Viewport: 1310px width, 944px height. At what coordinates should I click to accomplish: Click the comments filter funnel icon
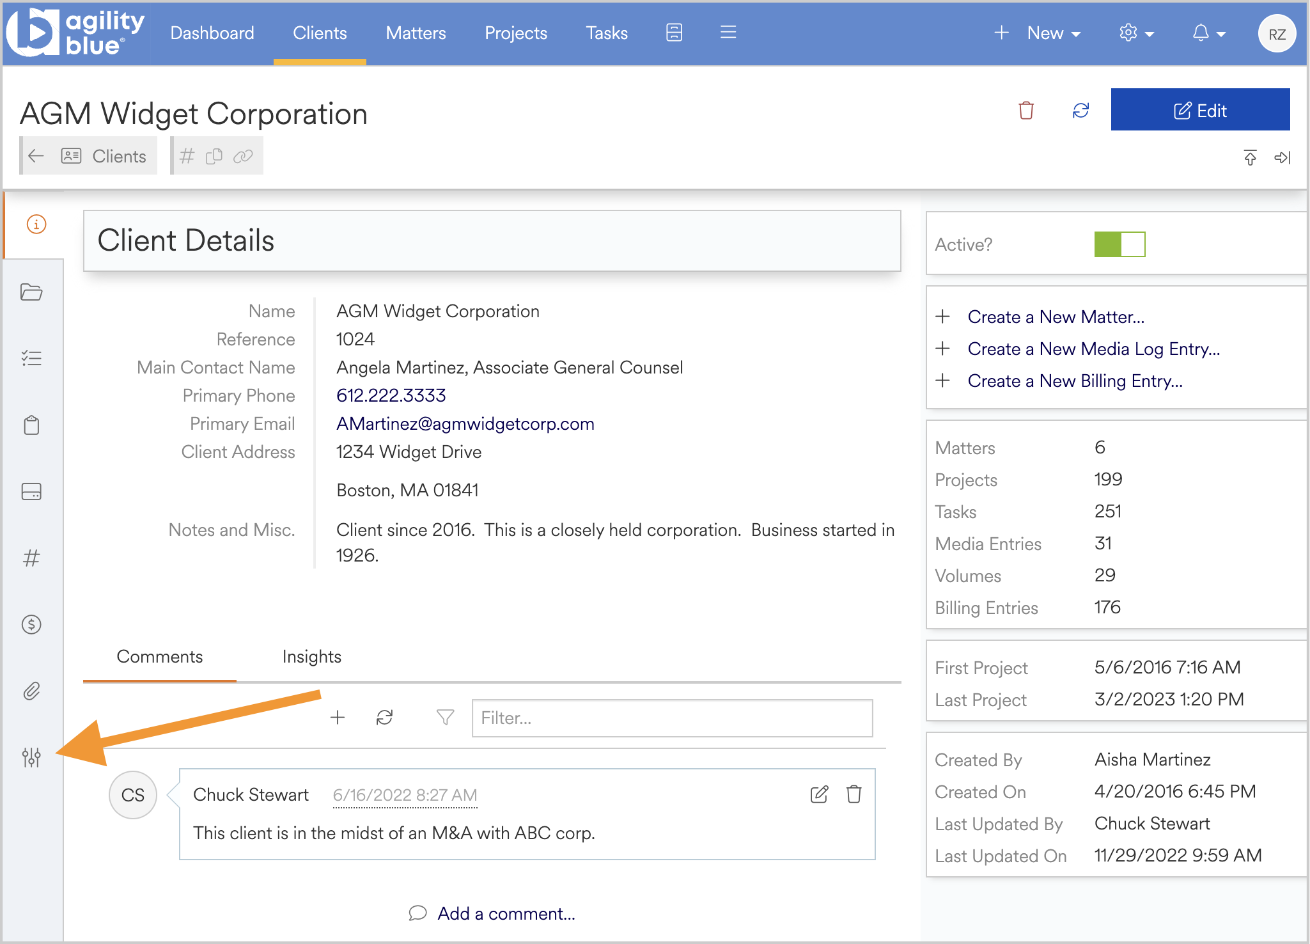coord(445,718)
